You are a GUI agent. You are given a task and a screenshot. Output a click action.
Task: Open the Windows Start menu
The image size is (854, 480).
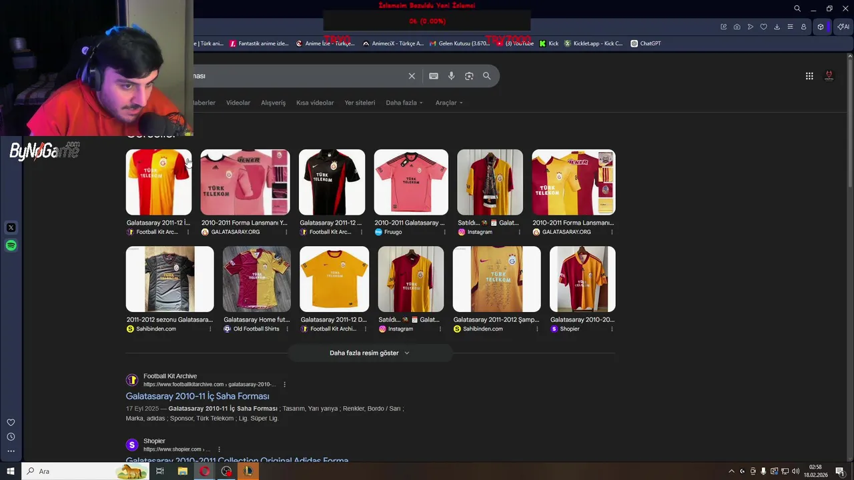(11, 471)
